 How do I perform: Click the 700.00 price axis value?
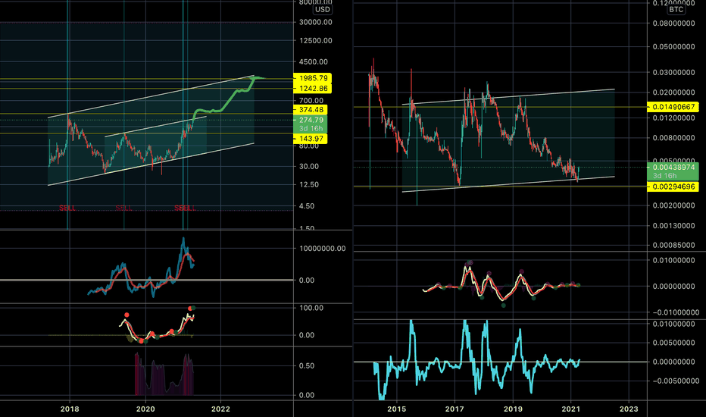(311, 101)
